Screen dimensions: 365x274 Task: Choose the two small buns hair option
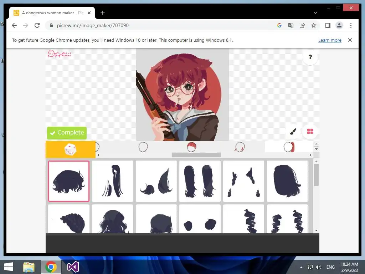pos(200,219)
